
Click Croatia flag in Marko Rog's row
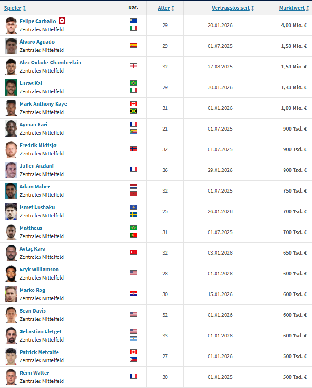pos(133,294)
